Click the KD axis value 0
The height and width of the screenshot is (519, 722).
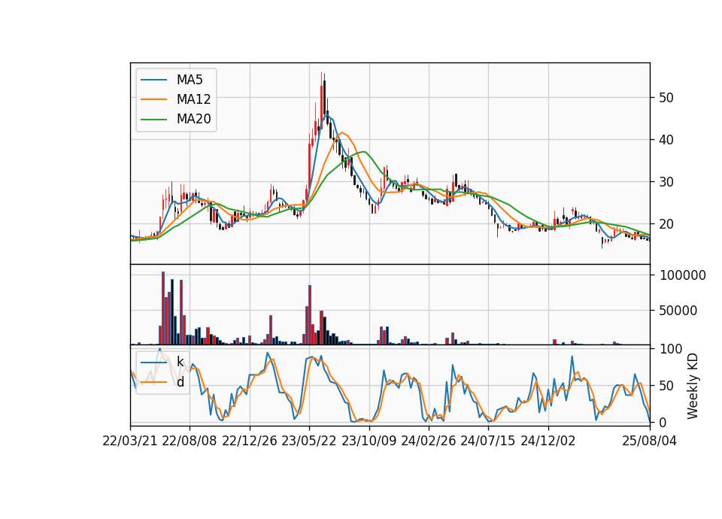click(662, 422)
